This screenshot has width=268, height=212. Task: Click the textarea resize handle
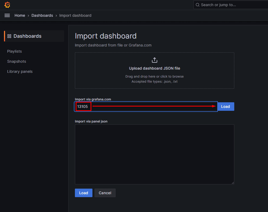(233, 183)
